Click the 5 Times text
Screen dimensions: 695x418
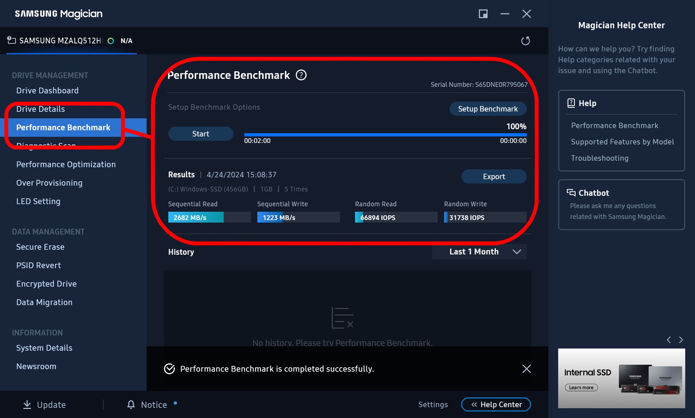(x=296, y=189)
